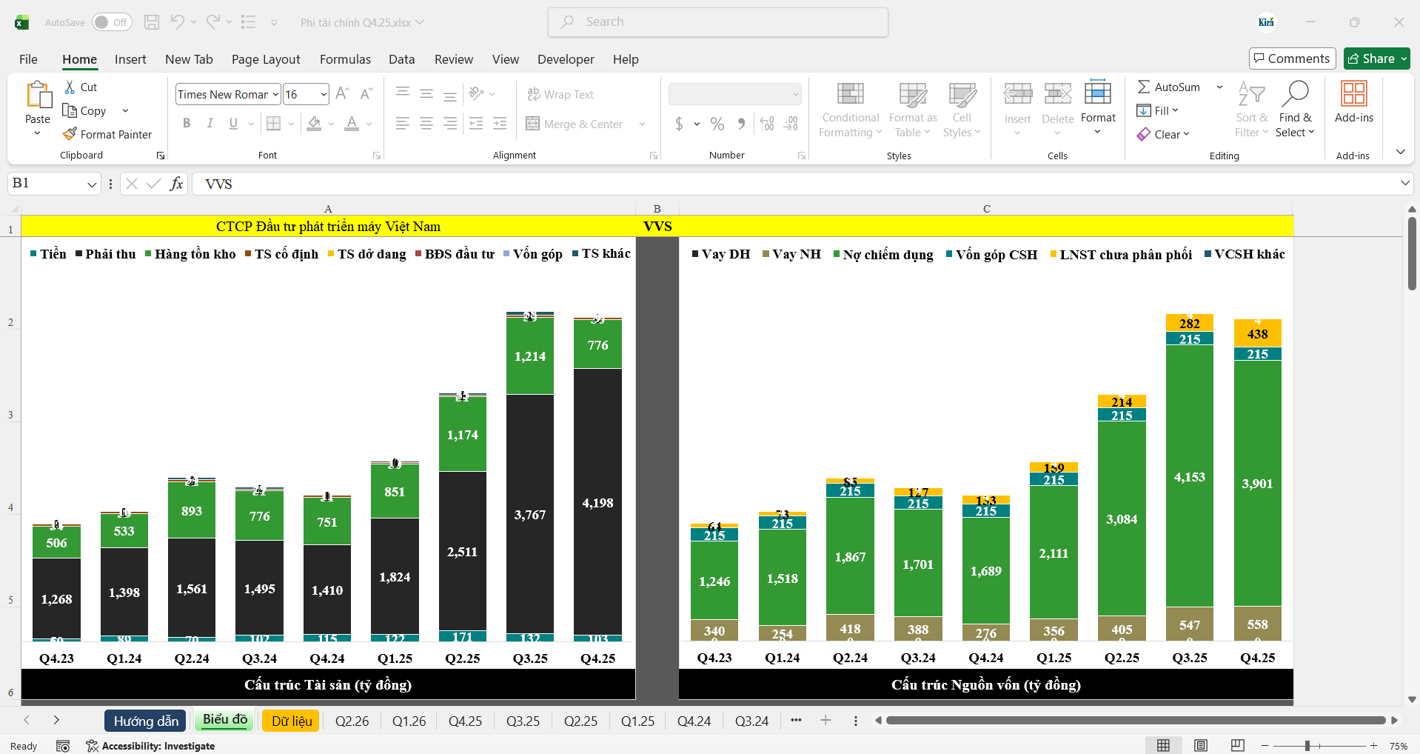Open the Number Format dropdown box

pos(735,94)
